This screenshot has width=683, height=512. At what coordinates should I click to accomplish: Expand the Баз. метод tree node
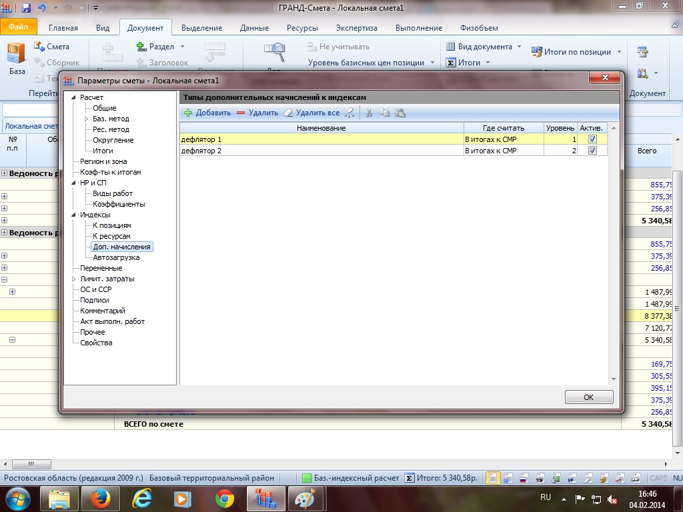click(x=86, y=119)
